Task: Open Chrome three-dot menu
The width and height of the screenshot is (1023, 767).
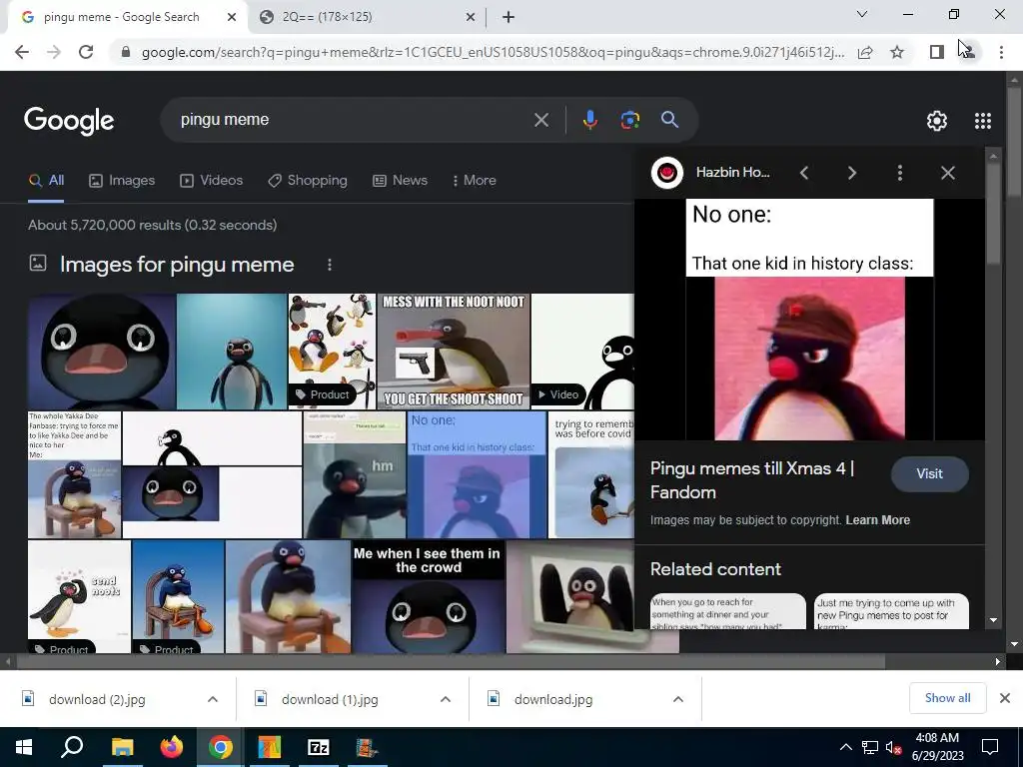Action: (1001, 52)
